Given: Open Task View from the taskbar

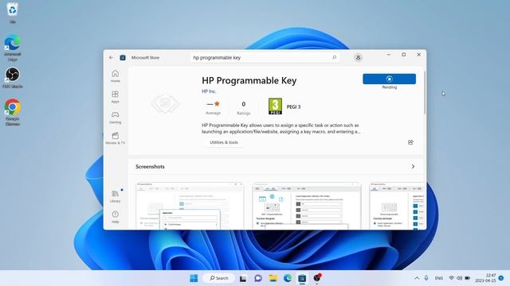Looking at the screenshot, I should pos(243,278).
